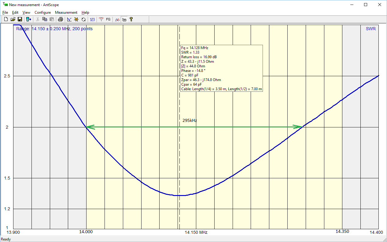Open a file with the folder icon
This screenshot has width=387, height=242.
[x=13, y=20]
